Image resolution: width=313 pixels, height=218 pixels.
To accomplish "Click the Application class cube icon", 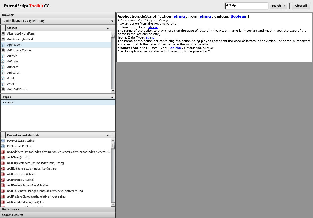I will [x=3, y=45].
